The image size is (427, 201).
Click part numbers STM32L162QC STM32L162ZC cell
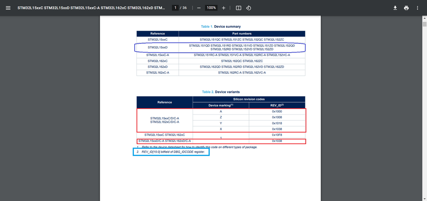(x=242, y=61)
